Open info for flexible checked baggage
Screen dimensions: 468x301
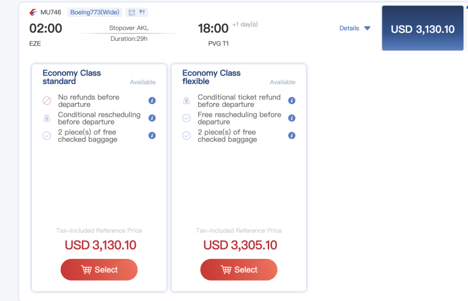click(292, 136)
